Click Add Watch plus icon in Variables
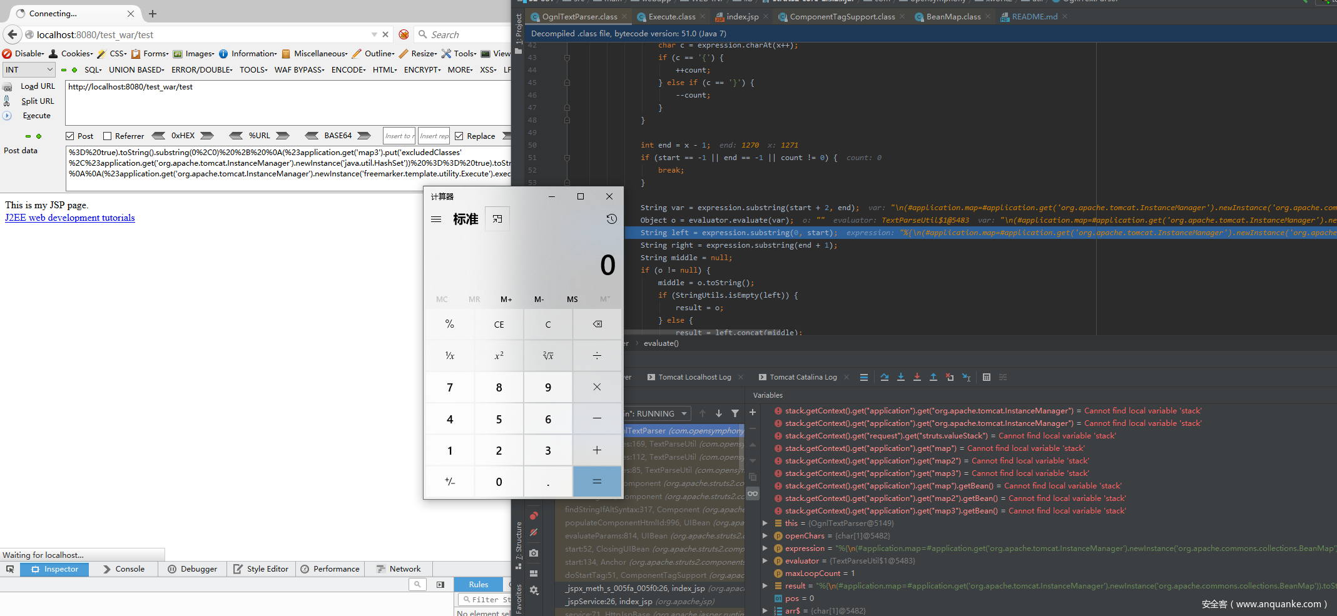The width and height of the screenshot is (1337, 616). (753, 412)
